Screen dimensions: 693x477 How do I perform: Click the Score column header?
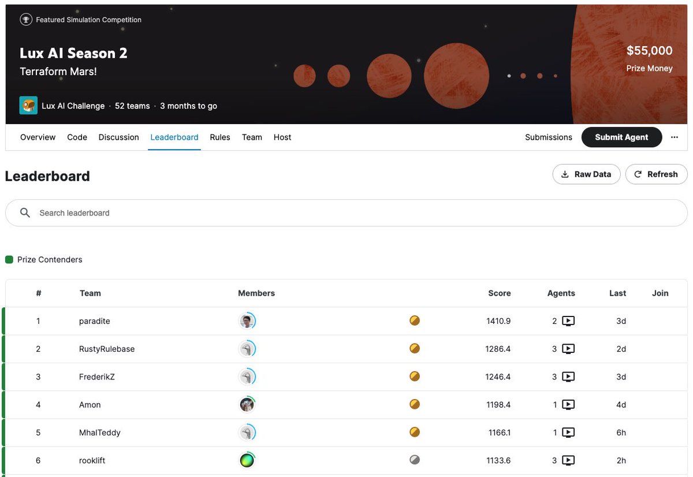point(500,293)
